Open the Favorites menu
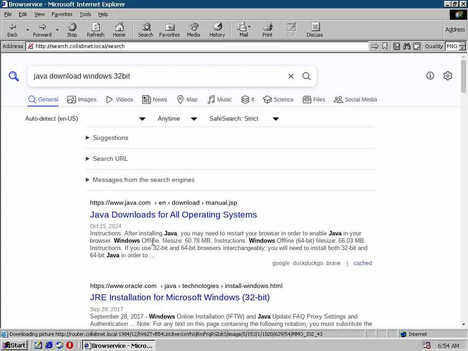This screenshot has height=351, width=468. coord(62,14)
